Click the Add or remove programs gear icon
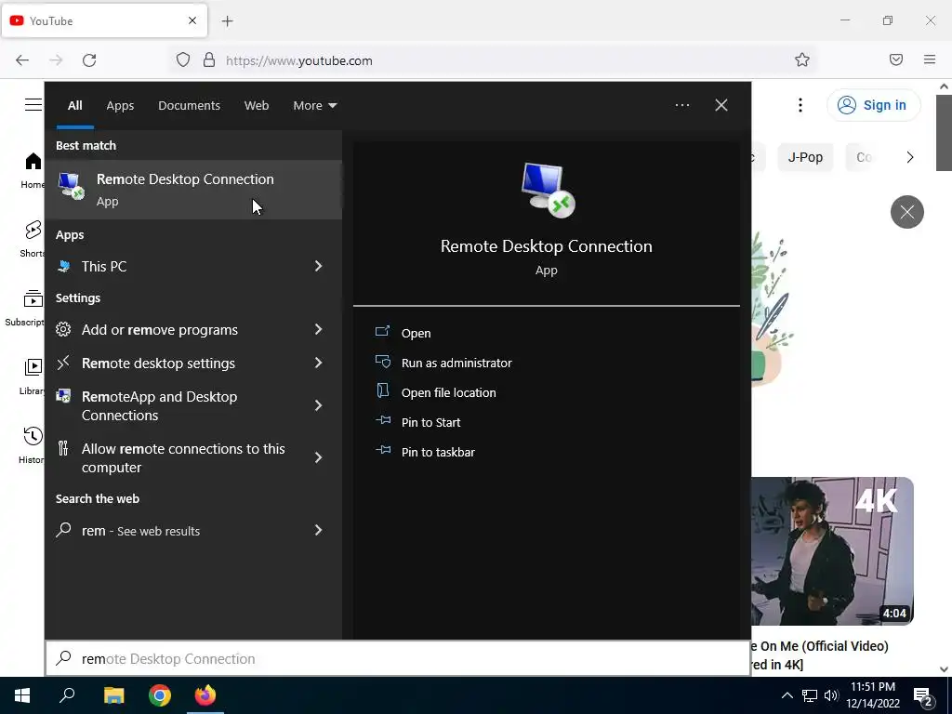Image resolution: width=952 pixels, height=714 pixels. (x=63, y=330)
